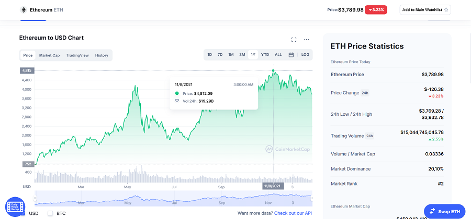This screenshot has height=219, width=471.
Task: Click the swap arrows icon on Swap ETH
Action: [432, 212]
